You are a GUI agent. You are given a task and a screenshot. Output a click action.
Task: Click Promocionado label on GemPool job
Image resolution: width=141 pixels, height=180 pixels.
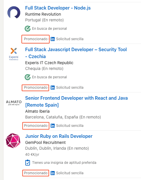click(36, 173)
